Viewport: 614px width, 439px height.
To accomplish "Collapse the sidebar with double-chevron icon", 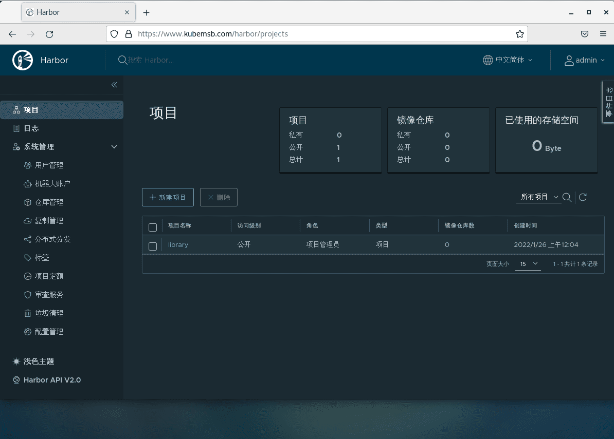I will pyautogui.click(x=114, y=85).
